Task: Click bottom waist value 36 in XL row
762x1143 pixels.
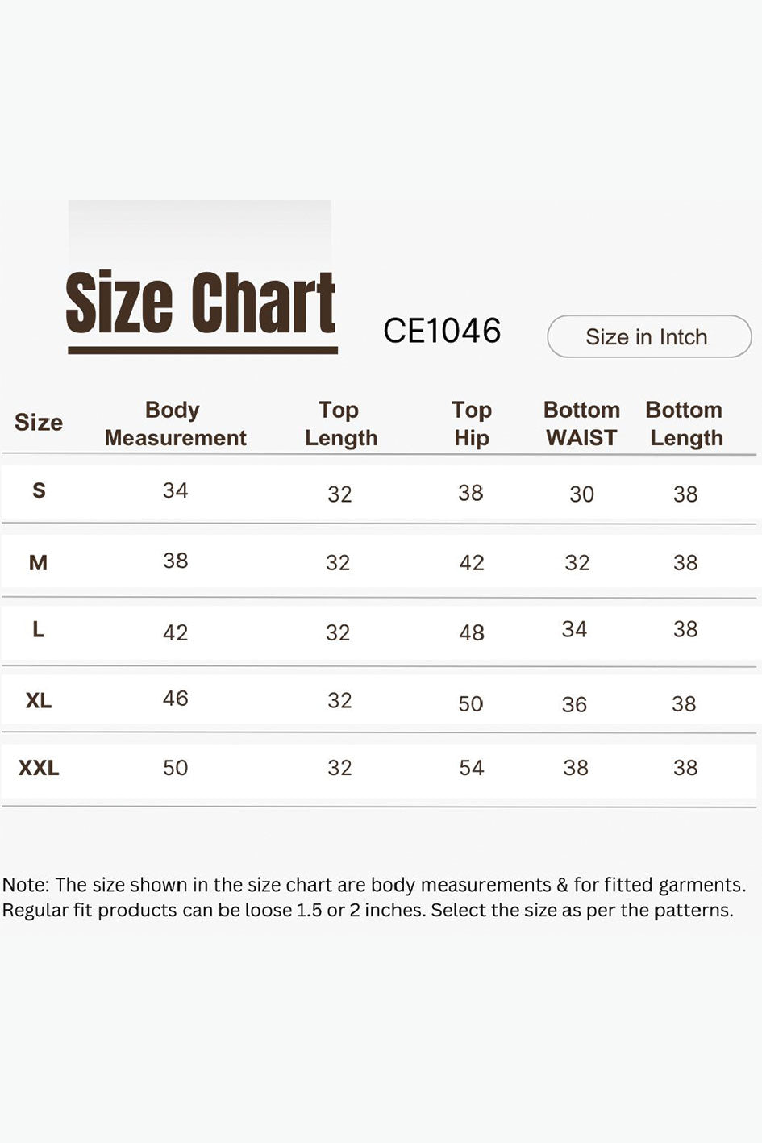Action: click(x=574, y=704)
